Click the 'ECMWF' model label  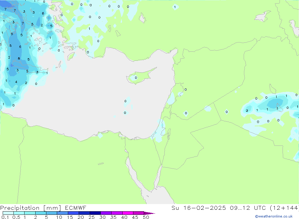(76, 208)
